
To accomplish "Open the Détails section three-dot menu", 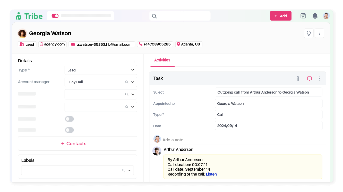I will tap(134, 61).
